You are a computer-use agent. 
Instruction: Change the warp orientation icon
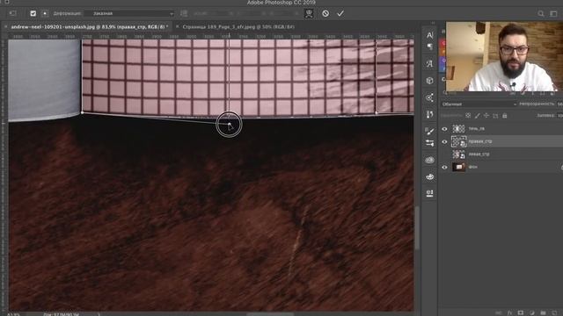184,14
